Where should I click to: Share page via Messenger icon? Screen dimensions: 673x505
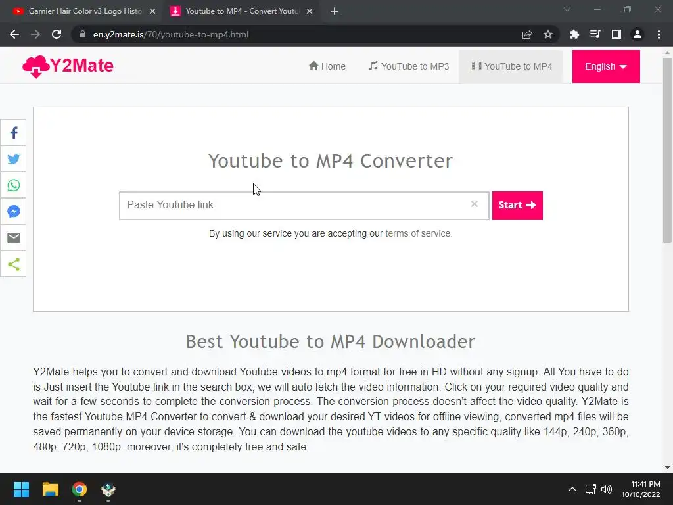13,211
